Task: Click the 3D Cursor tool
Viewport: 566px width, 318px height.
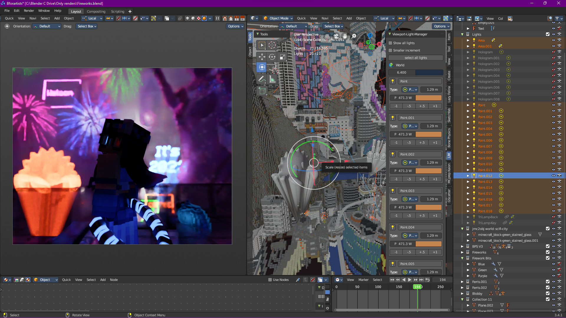Action: click(x=272, y=45)
